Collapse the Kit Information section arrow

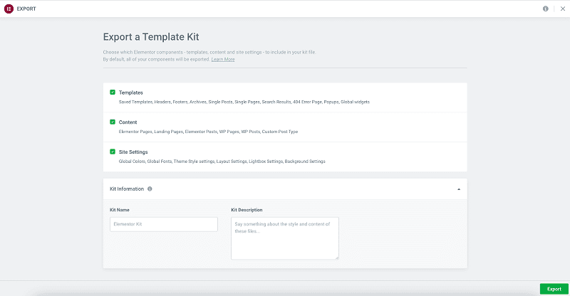coord(458,189)
